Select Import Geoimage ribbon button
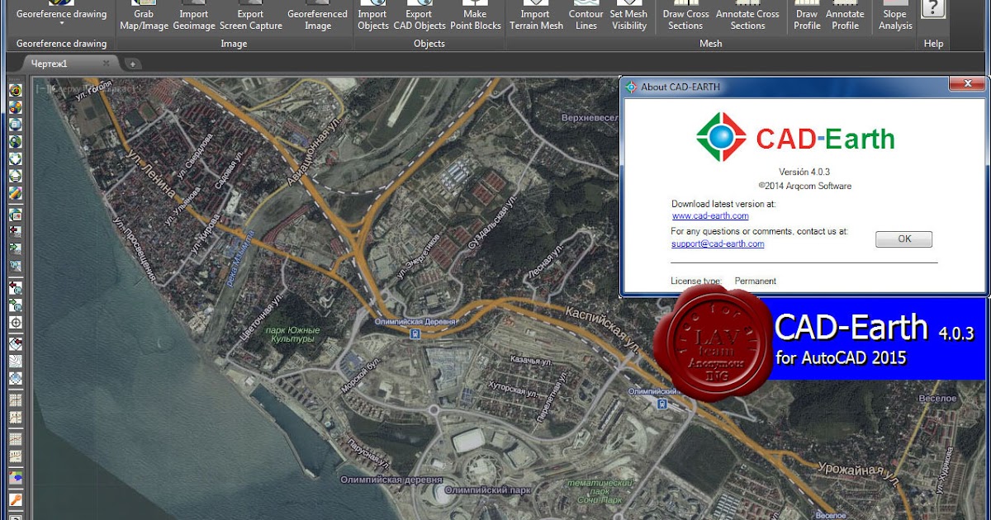 point(194,17)
